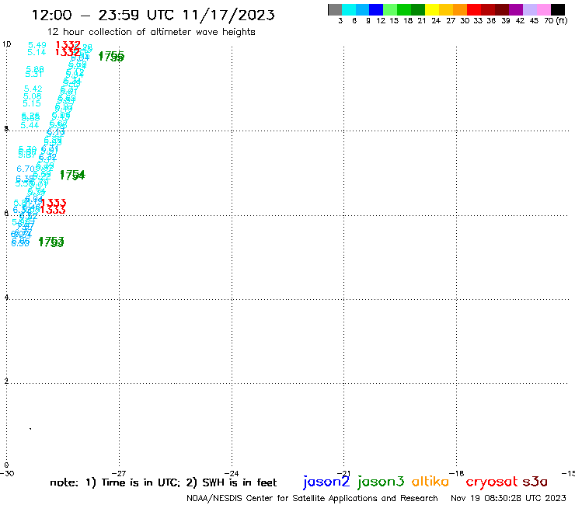Click the gray swatch above legend value 3
The image size is (575, 505).
click(x=335, y=9)
